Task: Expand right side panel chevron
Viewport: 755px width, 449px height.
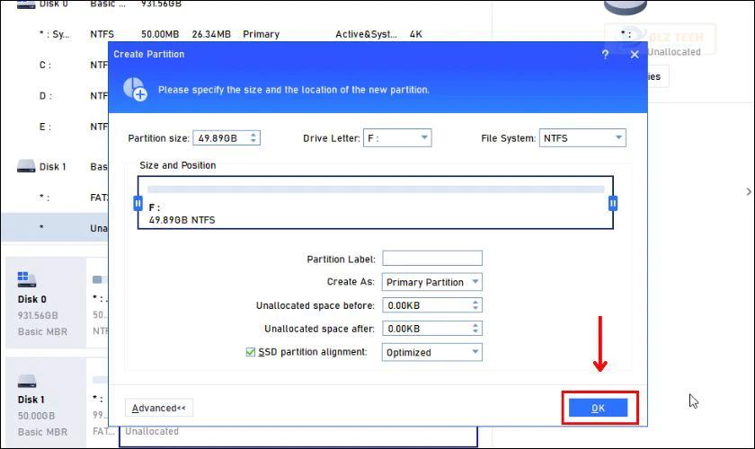Action: 749,191
